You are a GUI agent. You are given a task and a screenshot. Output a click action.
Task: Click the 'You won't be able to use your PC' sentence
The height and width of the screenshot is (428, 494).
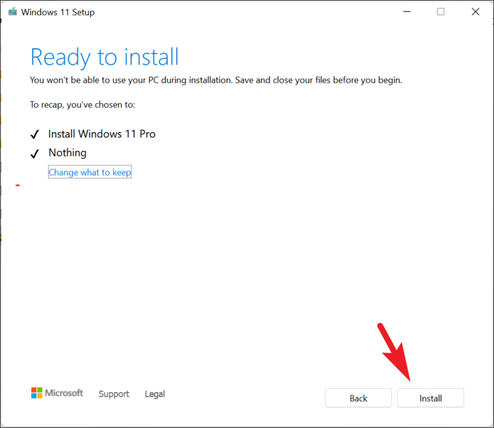[x=216, y=80]
